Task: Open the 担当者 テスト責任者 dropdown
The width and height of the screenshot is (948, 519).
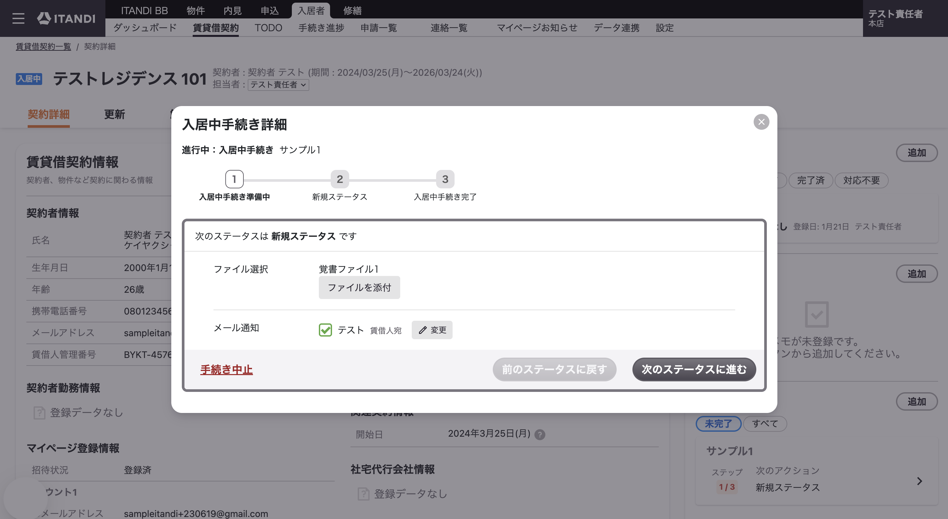Action: (278, 85)
